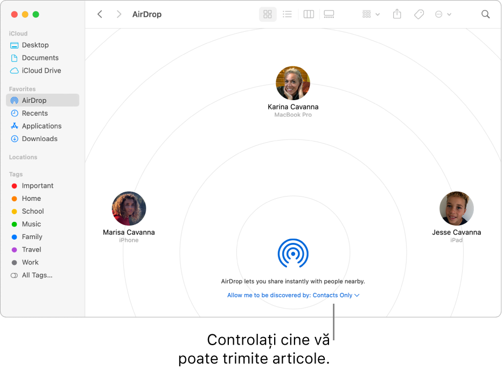Click the Tags sidebar heading

[x=16, y=174]
